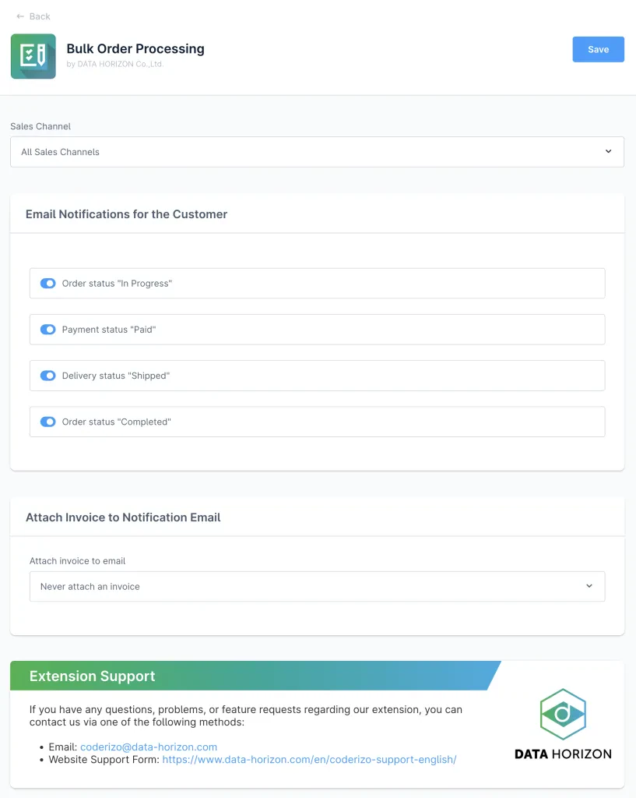Disable Payment status "Paid" notification
Screen dimensions: 636x798
48,330
